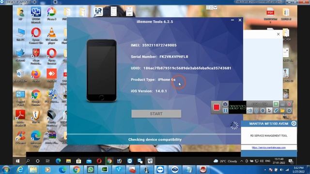Image resolution: width=310 pixels, height=174 pixels.
Task: Open a new remote session tab with plus
Action: [55, 2]
